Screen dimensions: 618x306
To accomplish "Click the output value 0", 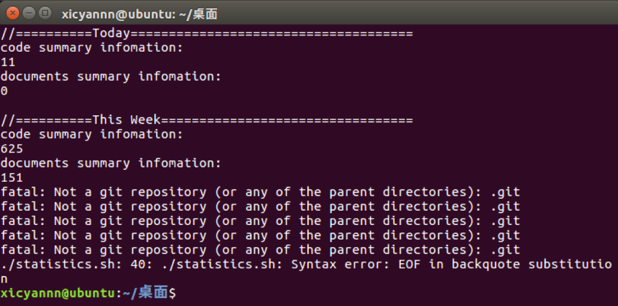I will pos(4,91).
